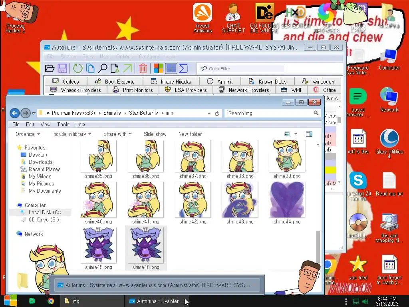Click the green Refresh icon in Autoruns

77,68
